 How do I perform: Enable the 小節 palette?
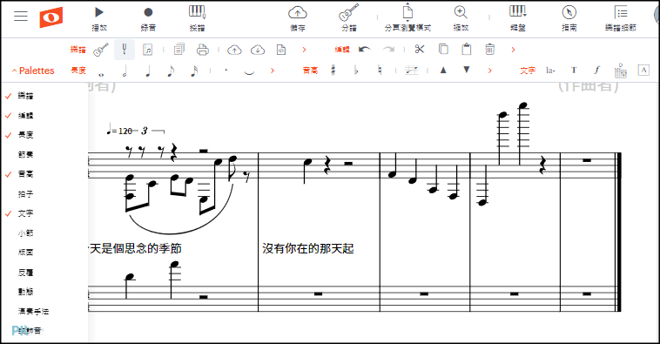pos(25,233)
